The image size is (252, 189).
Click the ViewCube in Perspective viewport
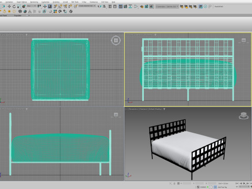point(244,116)
